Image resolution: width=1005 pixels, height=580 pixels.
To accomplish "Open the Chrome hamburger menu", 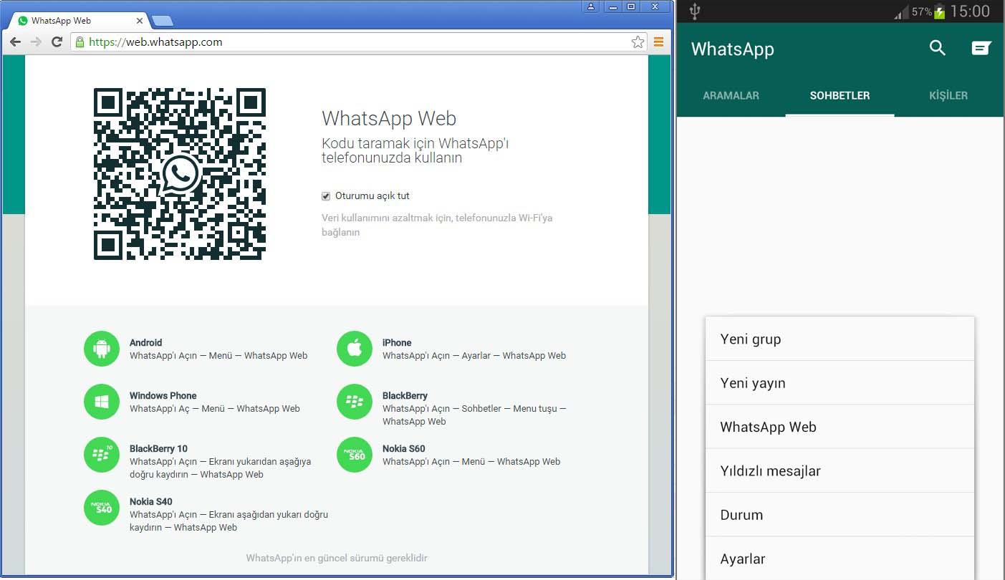I will click(658, 42).
